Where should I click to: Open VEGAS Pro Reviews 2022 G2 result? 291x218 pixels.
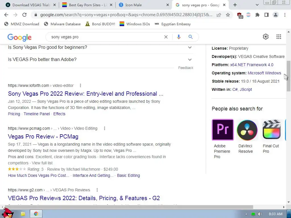click(84, 198)
